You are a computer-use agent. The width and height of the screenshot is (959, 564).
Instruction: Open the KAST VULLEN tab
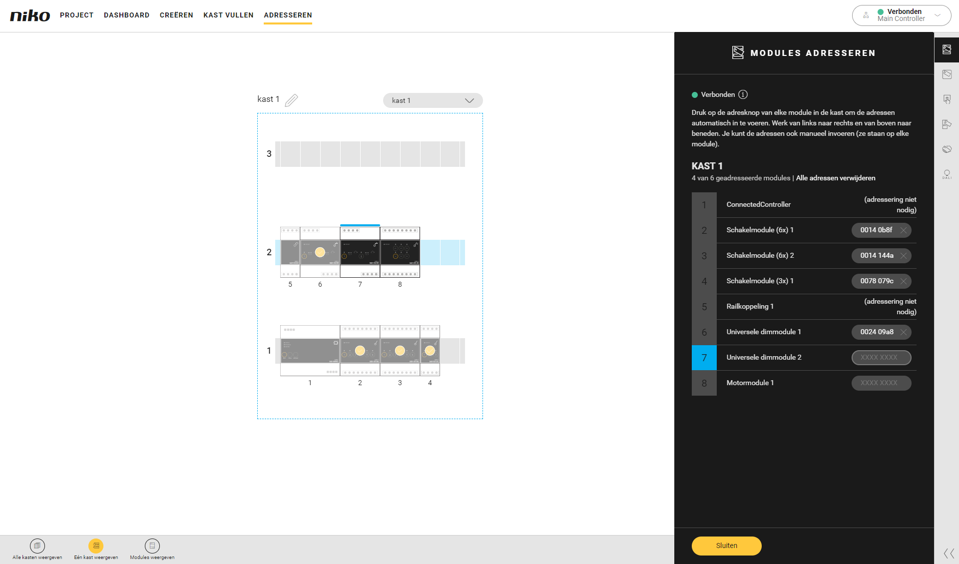coord(228,15)
